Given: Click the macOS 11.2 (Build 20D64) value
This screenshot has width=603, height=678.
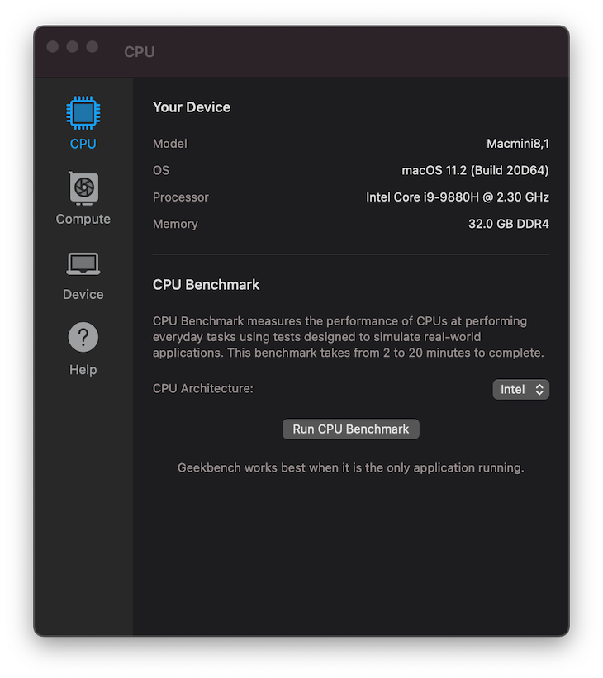Looking at the screenshot, I should point(476,170).
